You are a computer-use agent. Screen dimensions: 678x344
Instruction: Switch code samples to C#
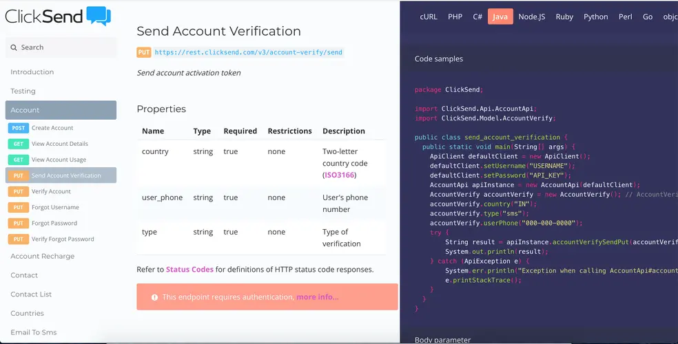click(x=477, y=17)
